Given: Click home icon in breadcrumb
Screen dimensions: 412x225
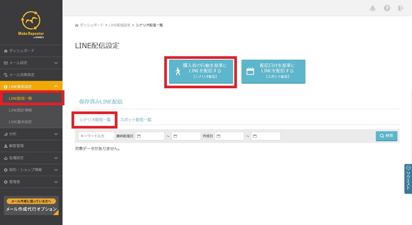Looking at the screenshot, I should pos(76,25).
